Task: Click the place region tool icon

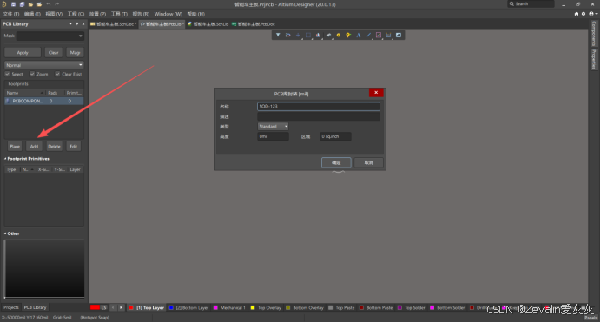Action: point(379,36)
